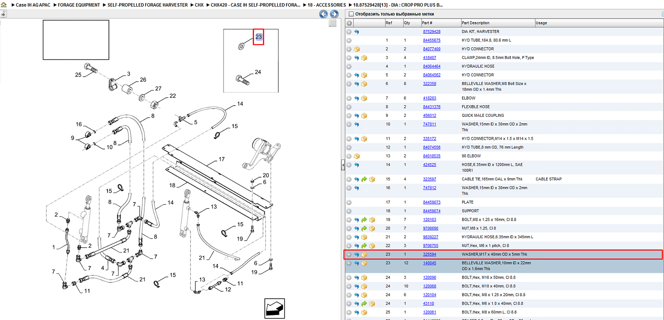
Task: Open part number link 418407
Action: tap(429, 58)
